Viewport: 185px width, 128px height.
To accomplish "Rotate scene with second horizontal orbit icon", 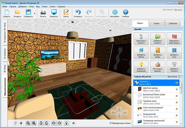I will point(59,123).
